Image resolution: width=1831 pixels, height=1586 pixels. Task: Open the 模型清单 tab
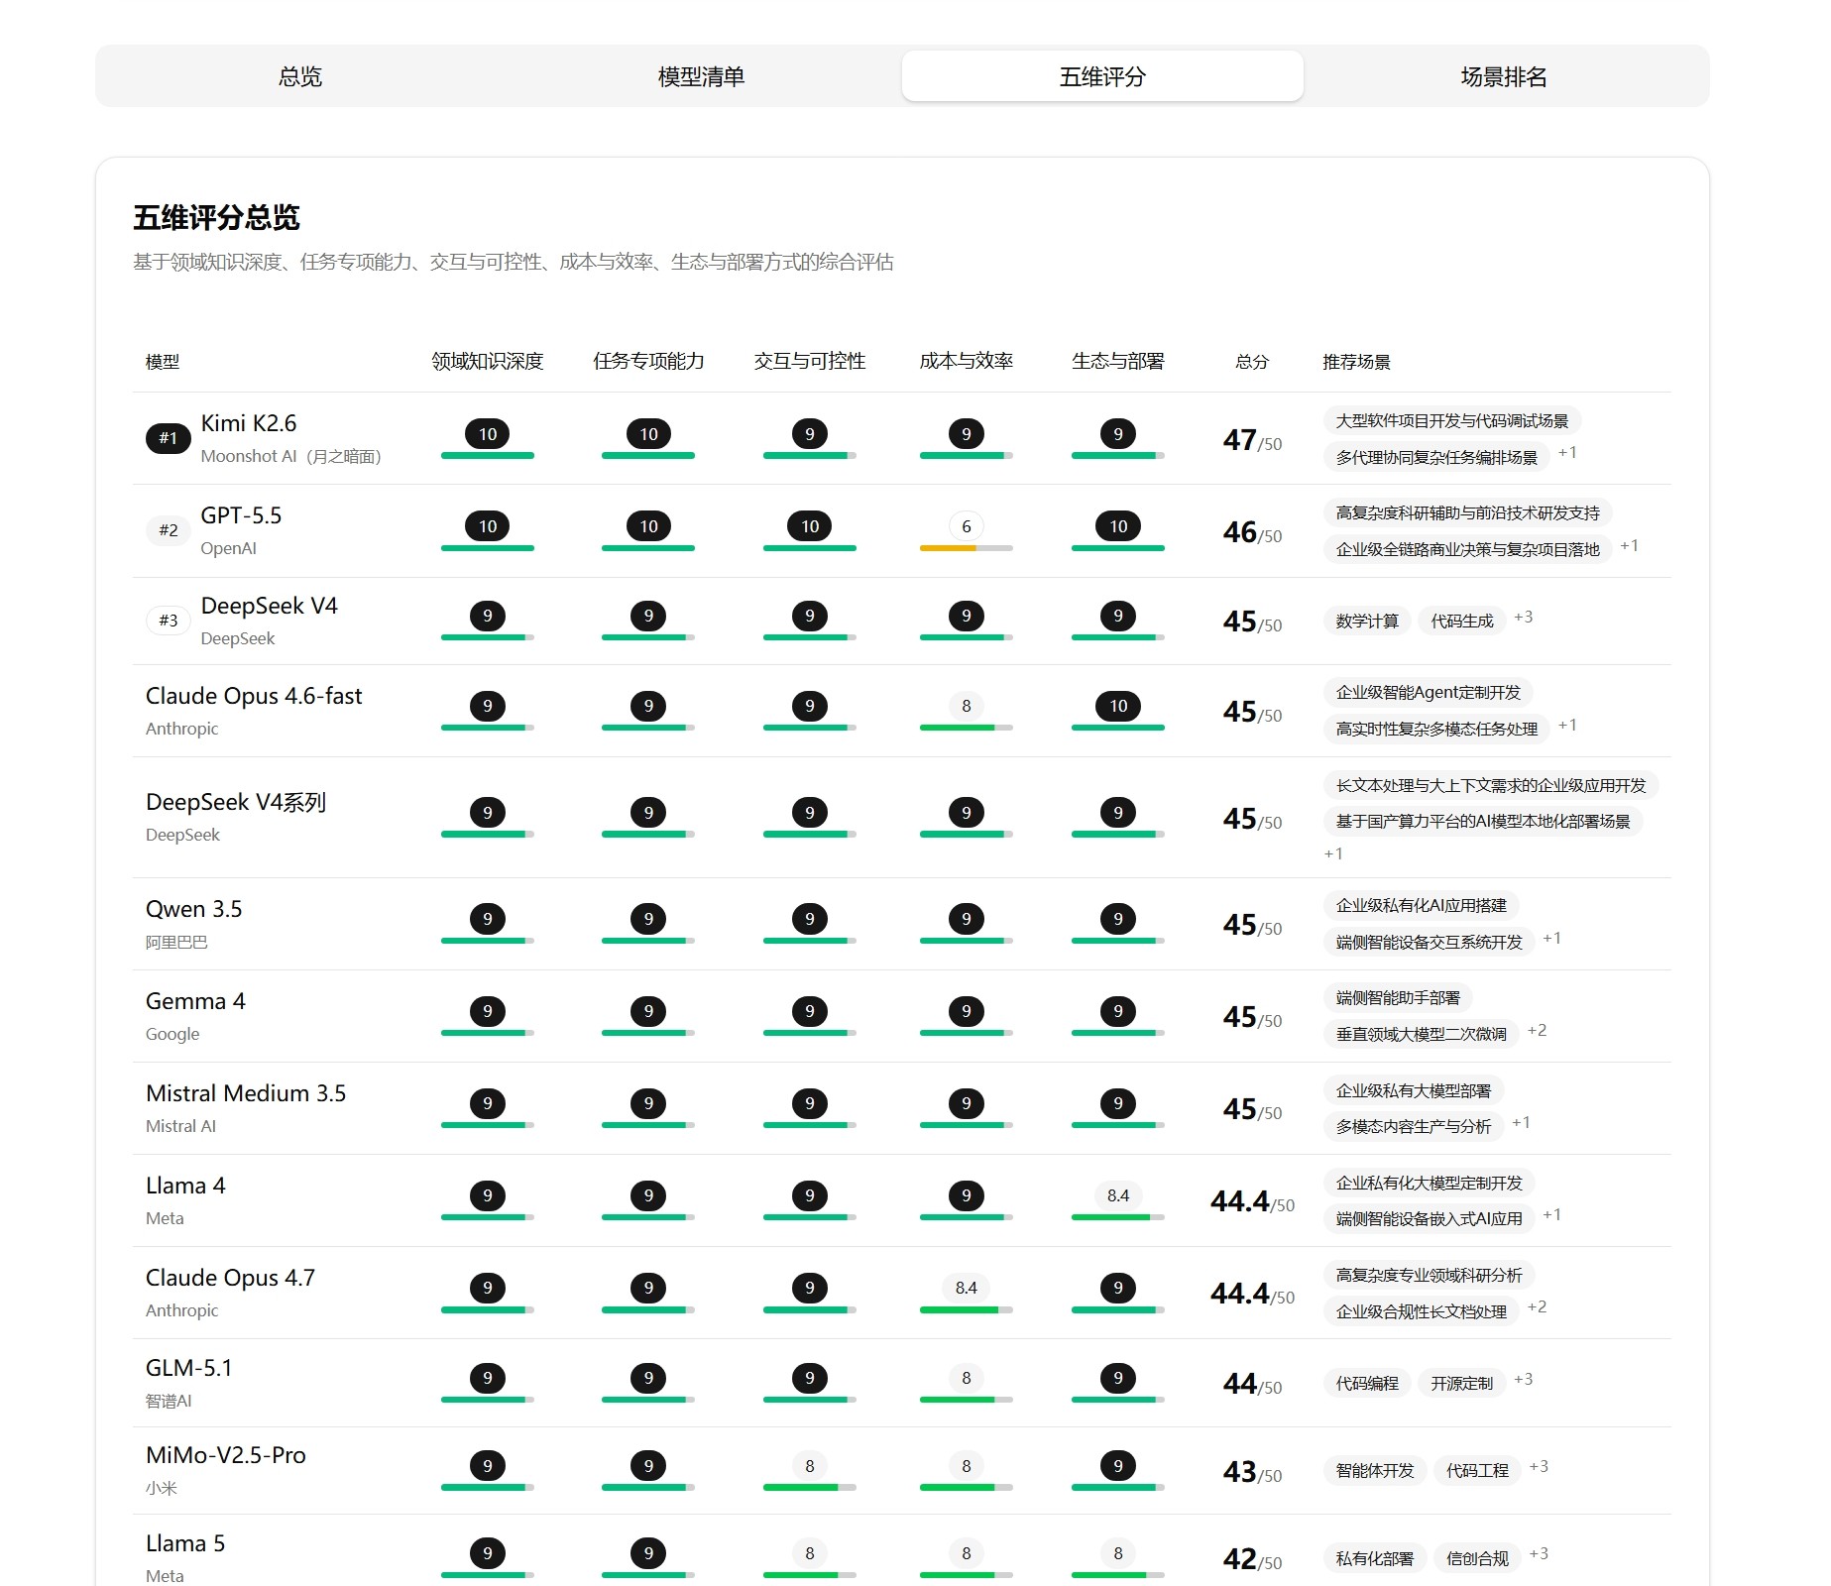[701, 76]
